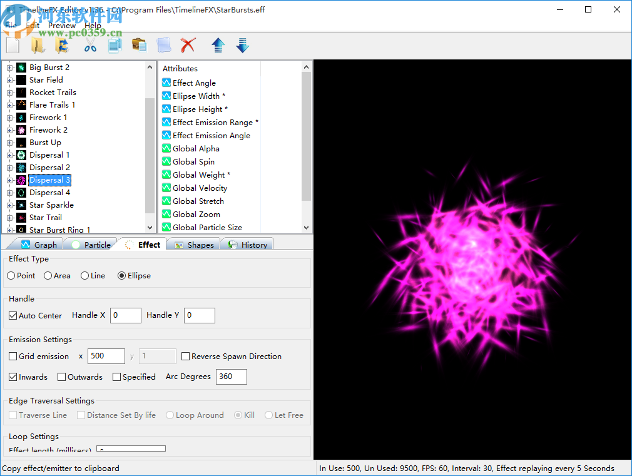This screenshot has height=476, width=632.
Task: Select the Point effect type
Action: pyautogui.click(x=11, y=275)
